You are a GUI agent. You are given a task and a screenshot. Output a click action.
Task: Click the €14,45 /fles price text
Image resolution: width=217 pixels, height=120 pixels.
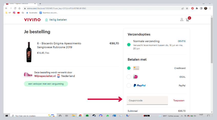43,53
